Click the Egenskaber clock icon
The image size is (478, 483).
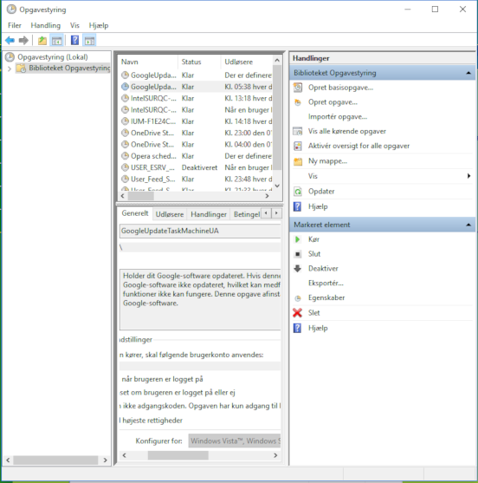tap(298, 298)
